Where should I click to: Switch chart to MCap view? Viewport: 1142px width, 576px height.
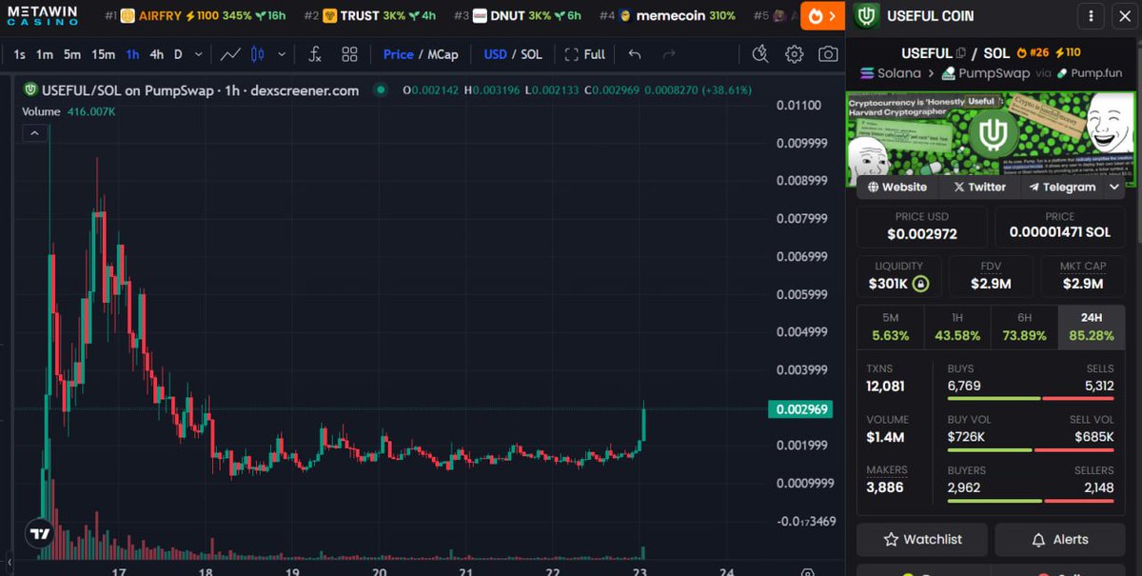click(x=443, y=54)
